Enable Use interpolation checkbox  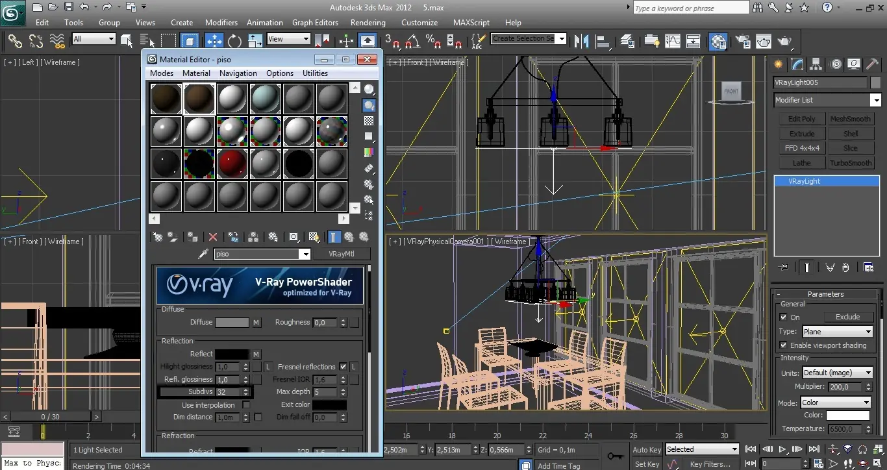tap(246, 405)
